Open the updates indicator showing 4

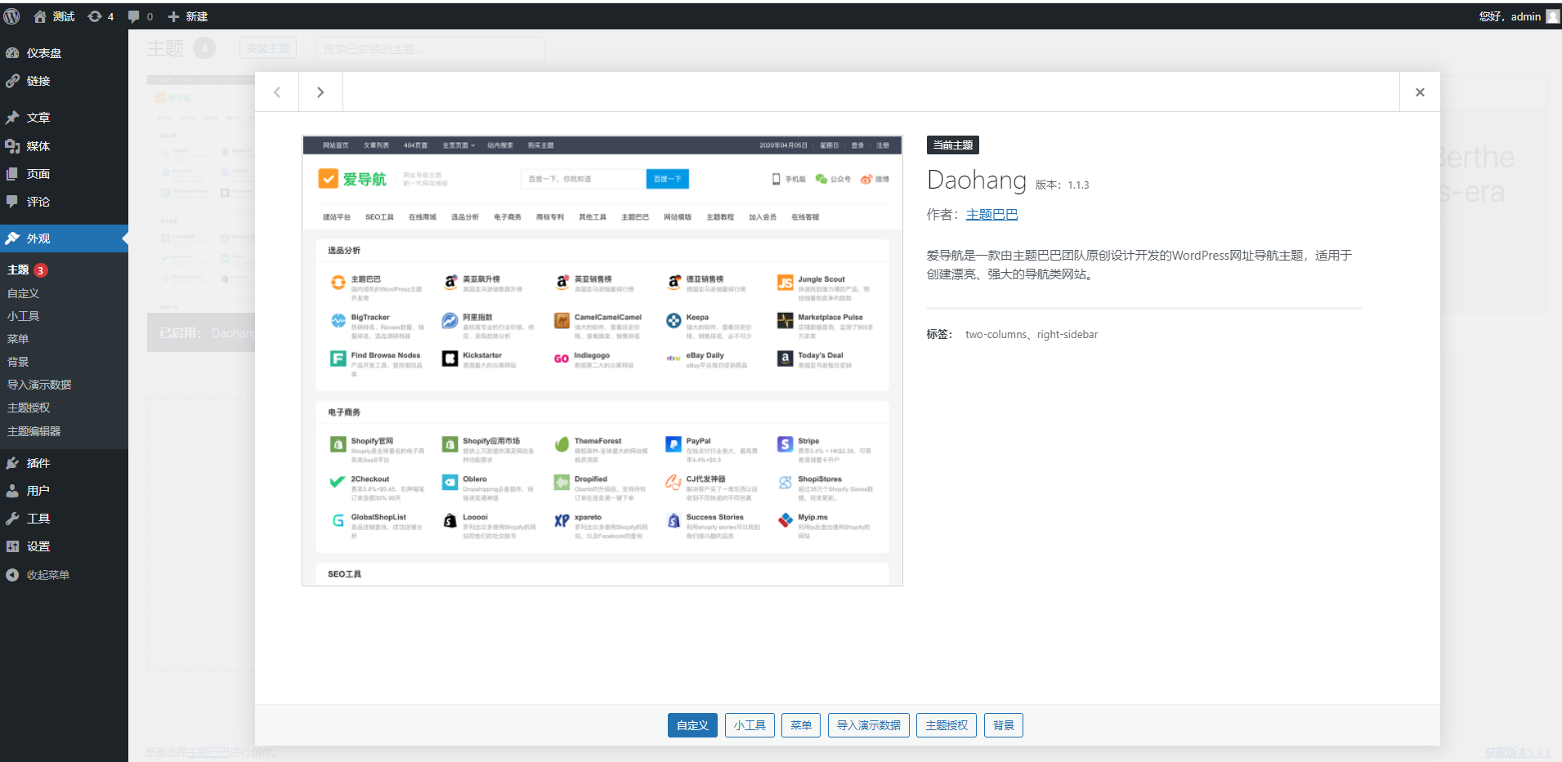click(101, 16)
